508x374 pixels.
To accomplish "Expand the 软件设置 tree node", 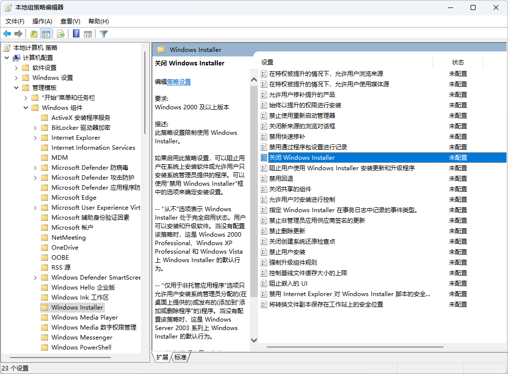I will pos(16,68).
